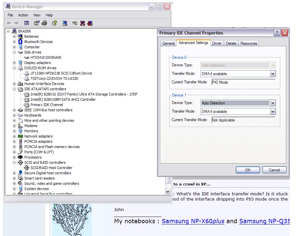The image size is (298, 236).
Task: Select Intel 82801GBM SATA AHCI Controller
Action: (x=63, y=99)
